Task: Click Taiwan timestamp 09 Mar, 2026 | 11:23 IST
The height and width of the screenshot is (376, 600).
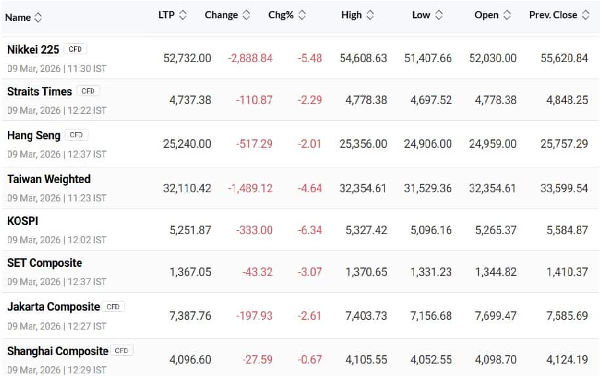Action: [x=56, y=198]
